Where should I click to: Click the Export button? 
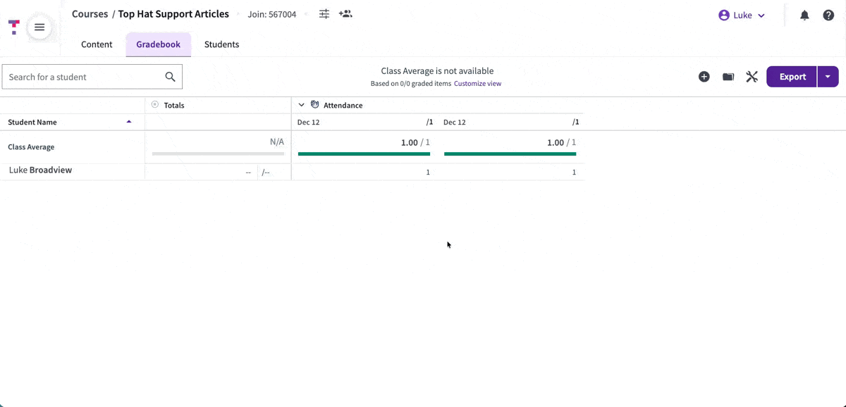pyautogui.click(x=792, y=77)
